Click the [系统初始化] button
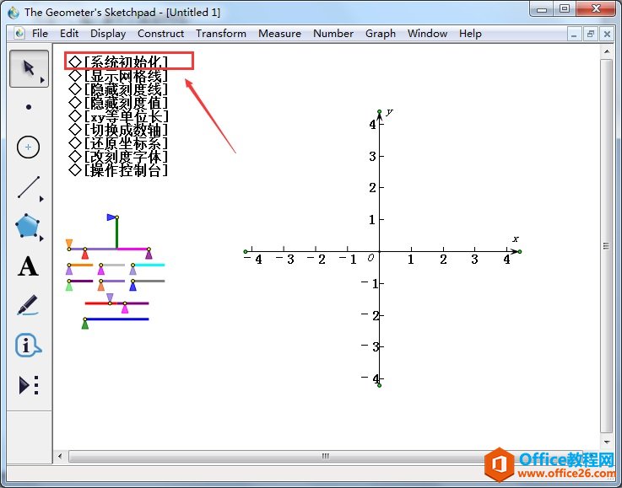The image size is (622, 488). click(x=118, y=62)
